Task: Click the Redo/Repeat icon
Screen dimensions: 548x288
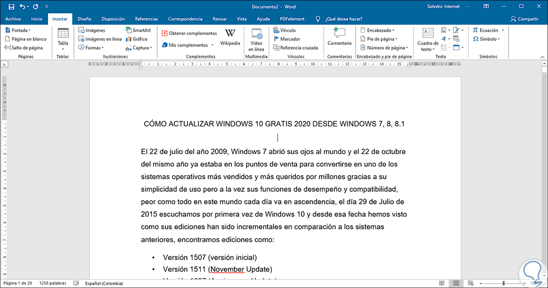Action: point(36,7)
